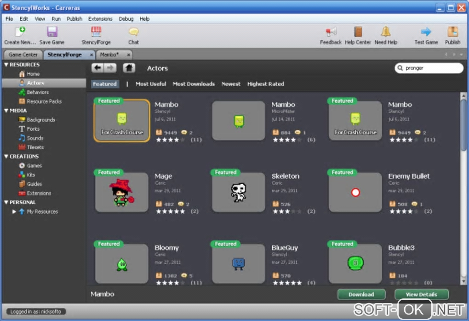Sort by Newest
The image size is (469, 321).
(x=231, y=84)
